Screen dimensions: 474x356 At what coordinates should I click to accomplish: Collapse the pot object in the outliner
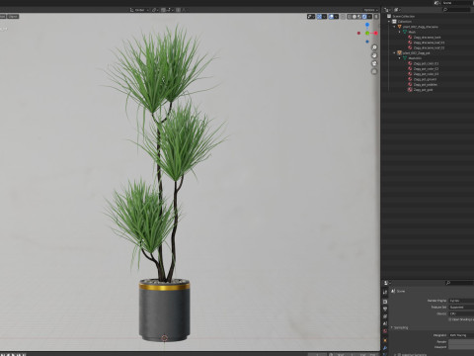pyautogui.click(x=394, y=53)
